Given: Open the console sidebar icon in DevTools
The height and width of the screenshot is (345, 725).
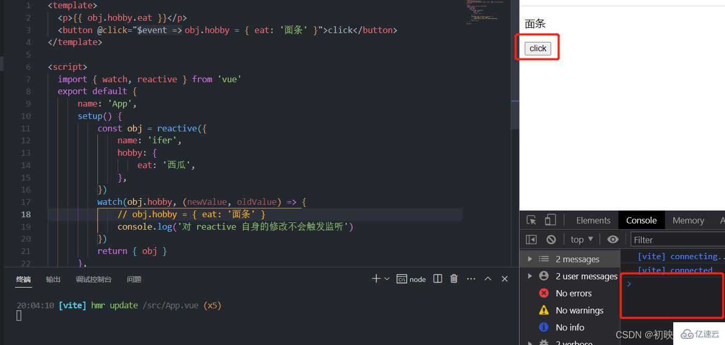Looking at the screenshot, I should (x=531, y=238).
